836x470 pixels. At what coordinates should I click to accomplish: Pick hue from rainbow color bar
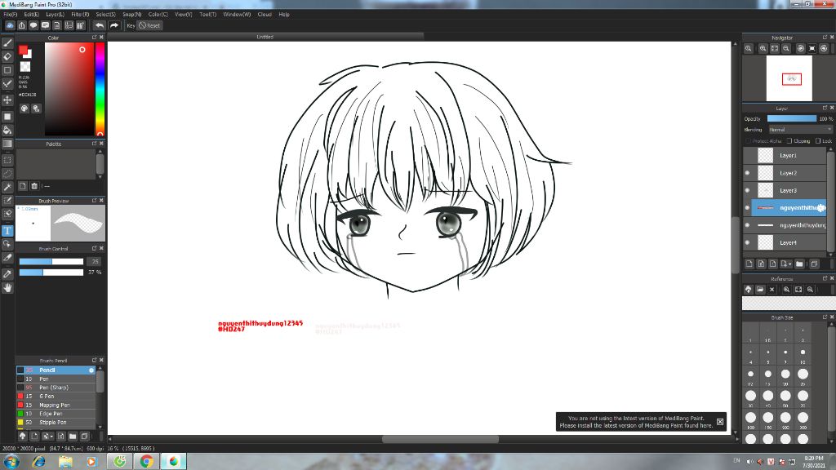[100, 89]
